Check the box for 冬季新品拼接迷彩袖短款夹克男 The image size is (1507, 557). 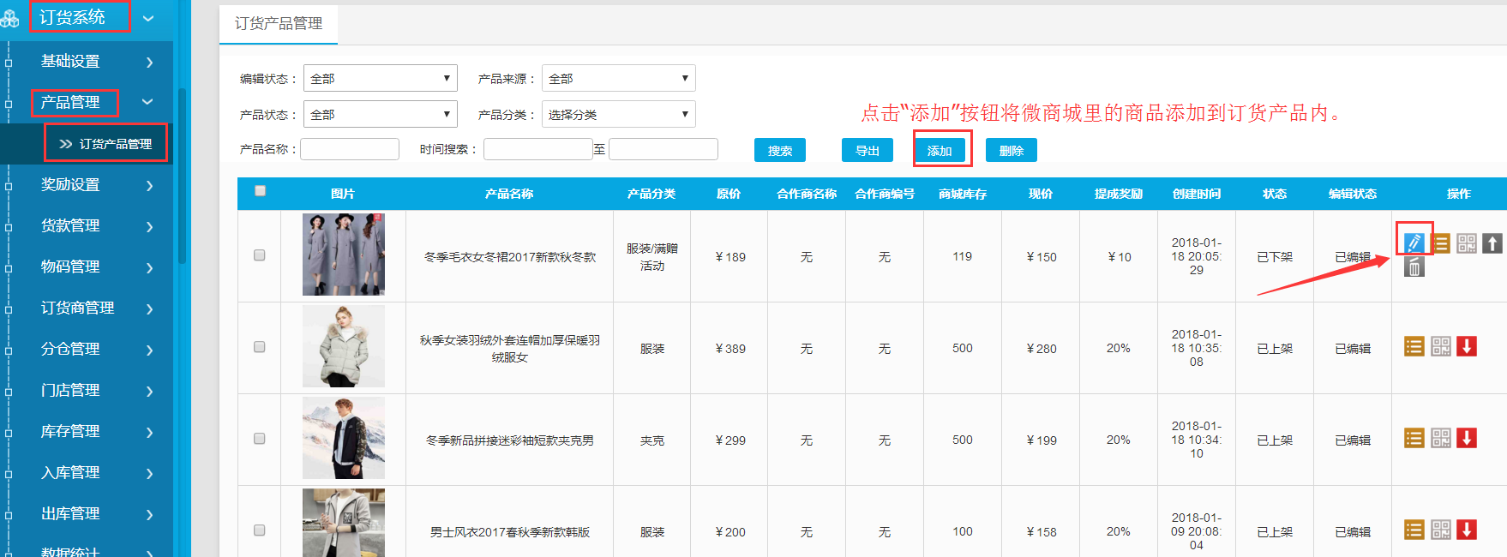pos(260,439)
